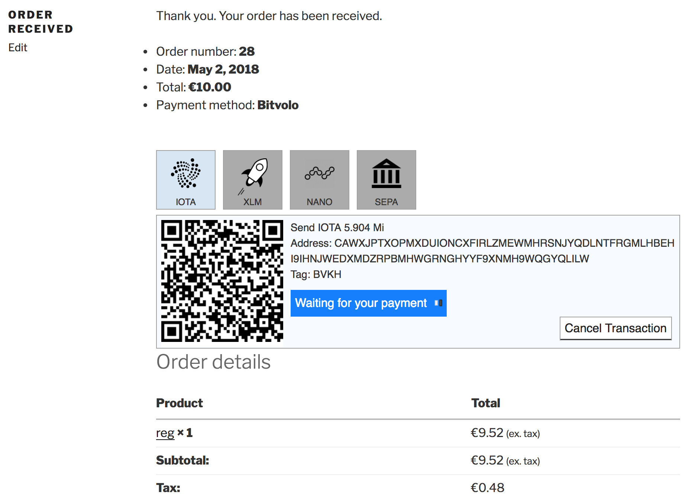692x498 pixels.
Task: Click the Order details heading
Action: [213, 362]
